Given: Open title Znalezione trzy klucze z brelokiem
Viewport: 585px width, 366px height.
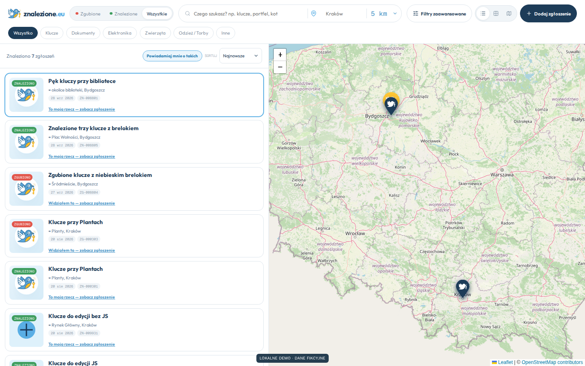Looking at the screenshot, I should [93, 128].
